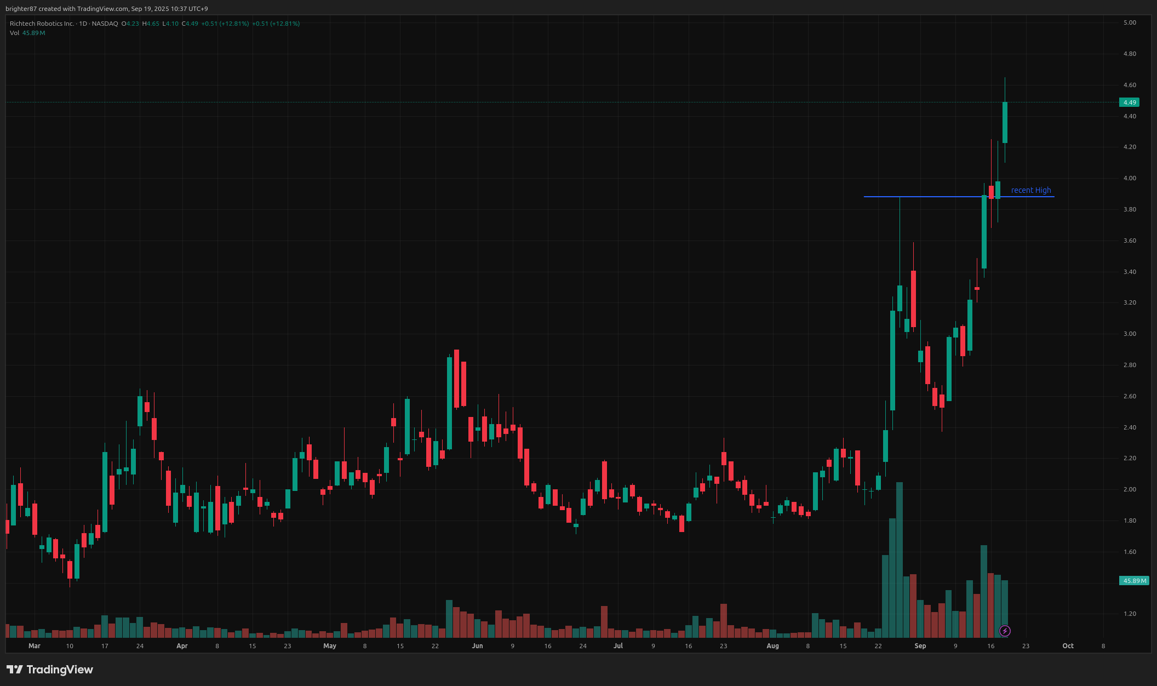Click the 4.20 price axis label
1157x686 pixels.
coord(1130,147)
